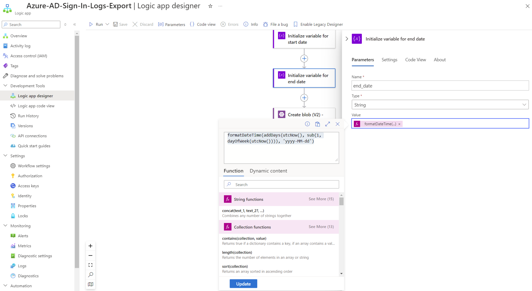Viewport: 532px width, 291px height.
Task: Zoom out on the designer canvas
Action: [x=90, y=255]
